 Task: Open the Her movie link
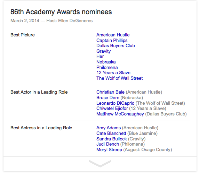point(100,57)
